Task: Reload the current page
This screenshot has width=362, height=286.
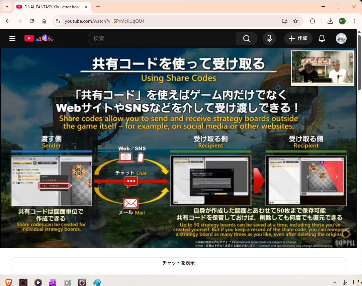Action: coord(32,21)
